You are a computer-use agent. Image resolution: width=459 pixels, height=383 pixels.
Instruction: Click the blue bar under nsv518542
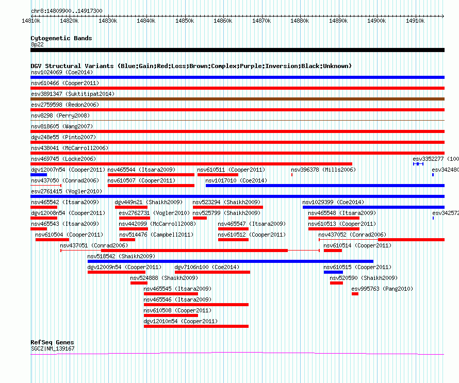[231, 261]
